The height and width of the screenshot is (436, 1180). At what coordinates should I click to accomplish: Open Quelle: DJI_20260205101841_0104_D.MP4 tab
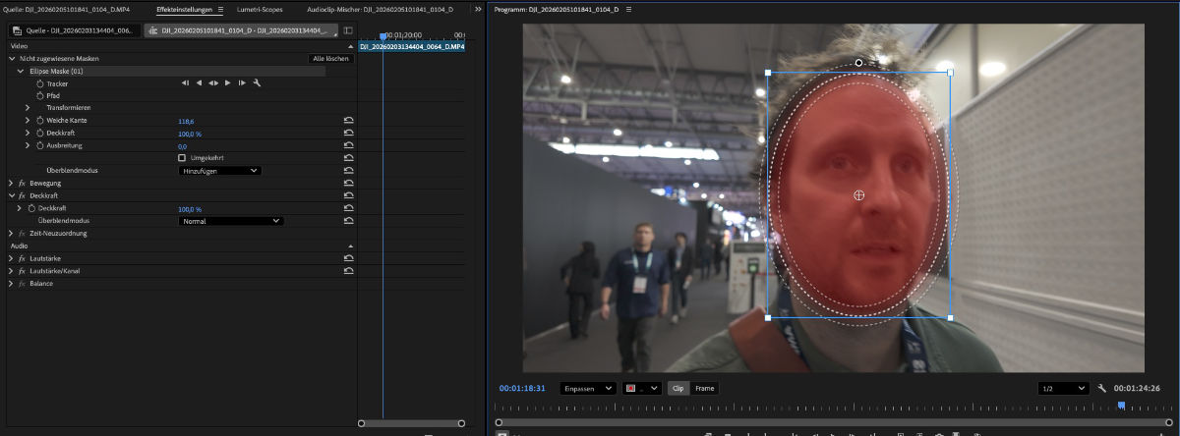pos(67,9)
